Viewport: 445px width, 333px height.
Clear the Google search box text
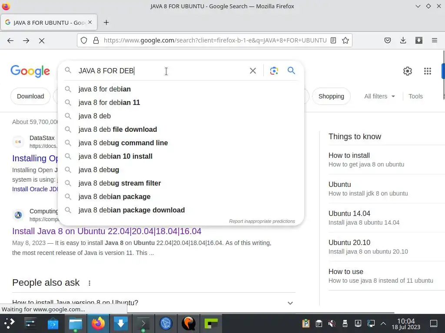253,71
